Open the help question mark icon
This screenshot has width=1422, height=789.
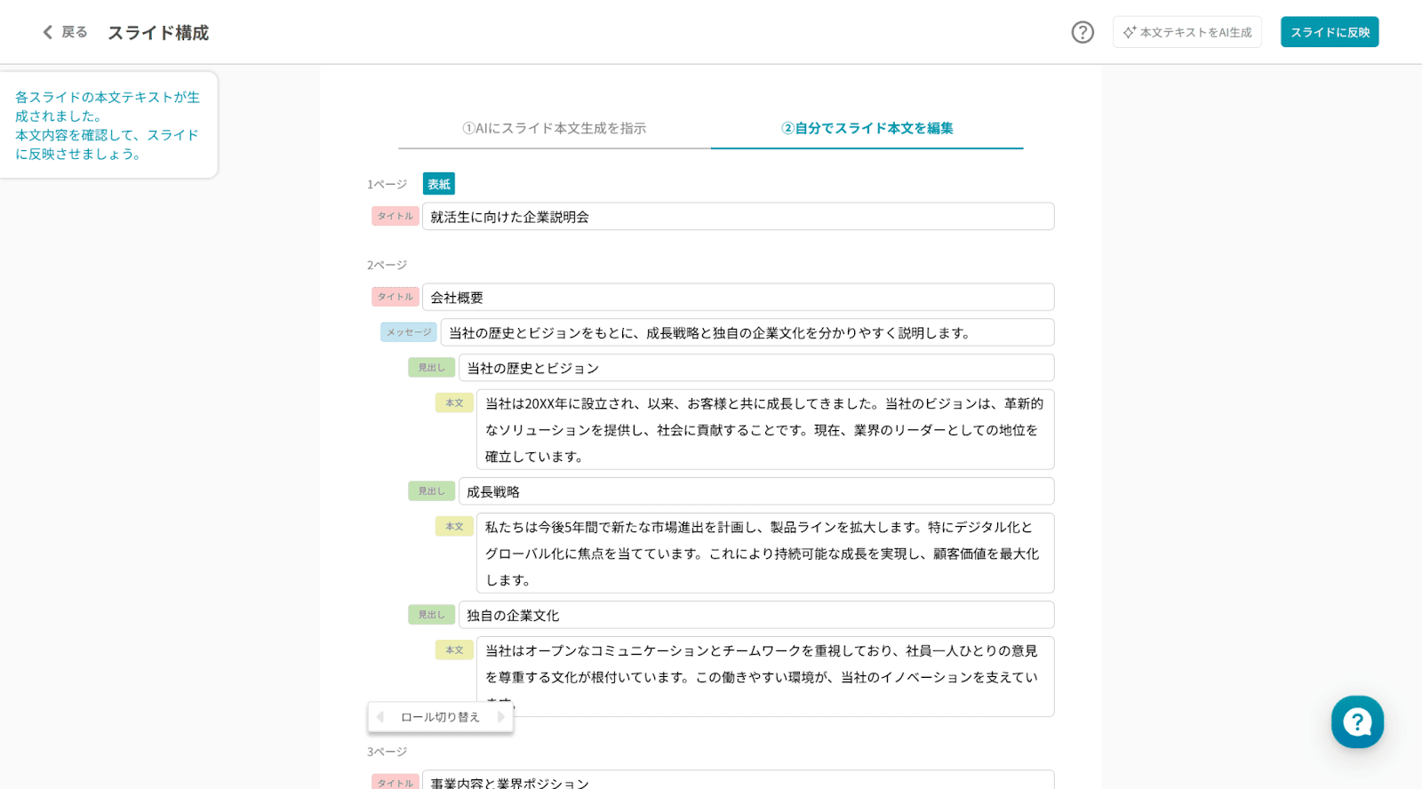click(1082, 32)
